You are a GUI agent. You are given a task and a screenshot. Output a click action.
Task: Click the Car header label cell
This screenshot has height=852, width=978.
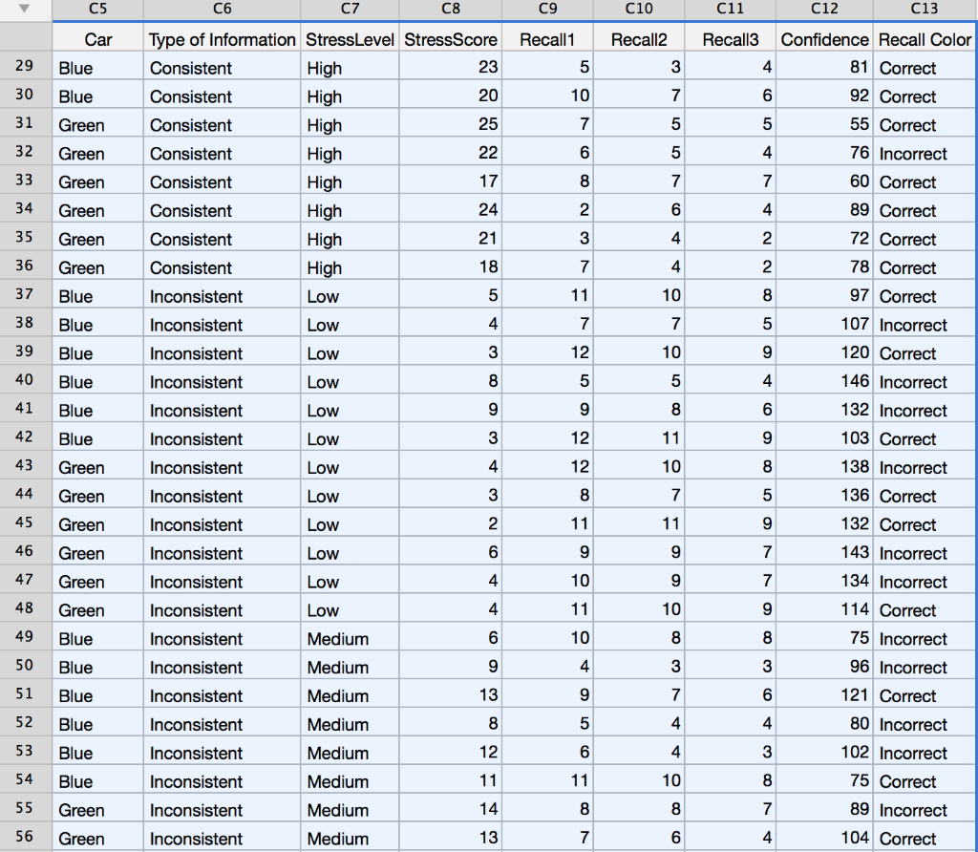point(99,39)
